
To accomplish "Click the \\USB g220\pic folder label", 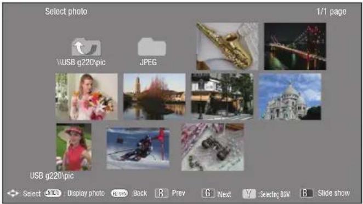I will tap(81, 62).
